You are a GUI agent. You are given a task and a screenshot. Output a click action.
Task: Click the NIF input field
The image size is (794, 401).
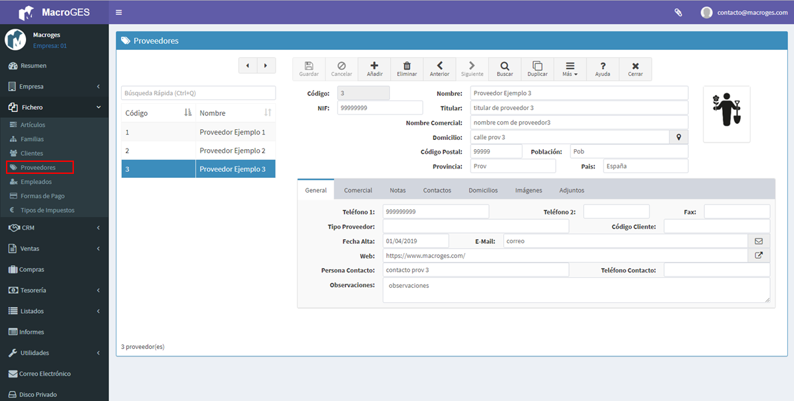click(x=380, y=107)
